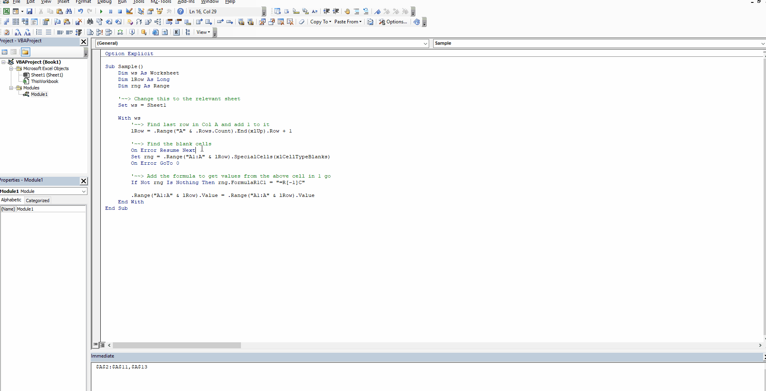Click the blue Help question mark icon
Image resolution: width=766 pixels, height=391 pixels.
pos(181,11)
